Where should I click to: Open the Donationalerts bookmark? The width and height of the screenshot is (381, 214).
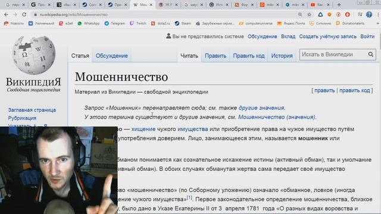350,23
